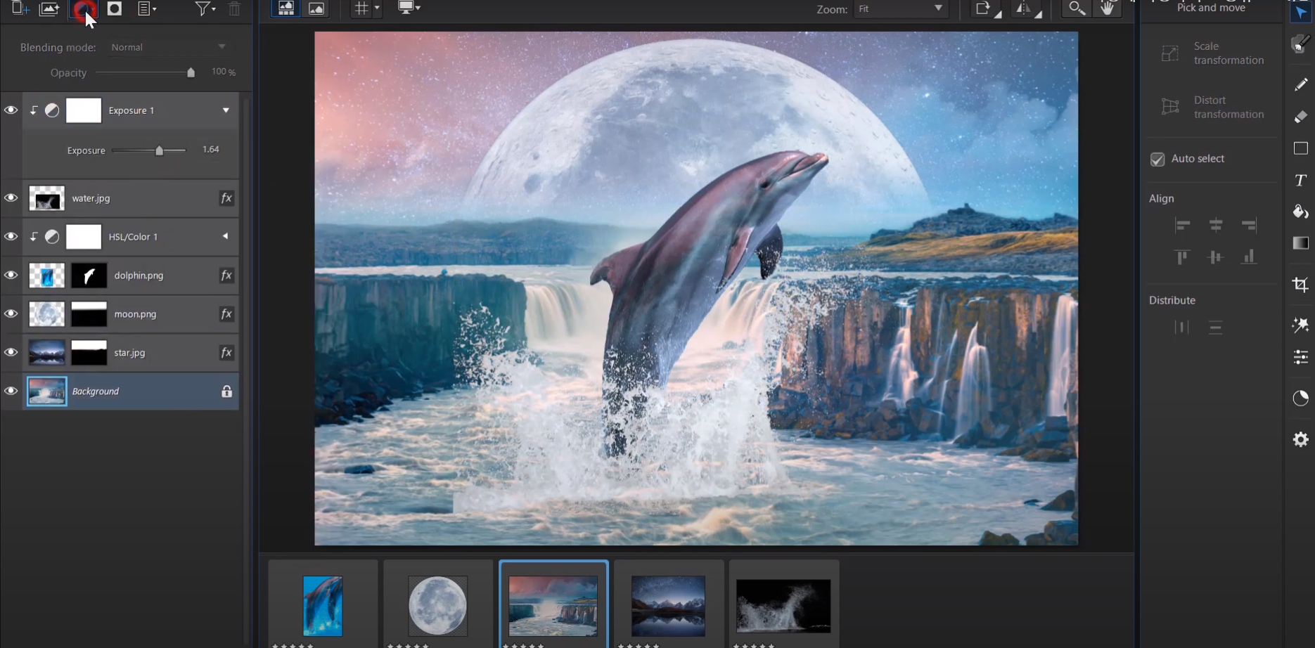
Task: Open fx effects for moon.png layer
Action: tap(226, 314)
